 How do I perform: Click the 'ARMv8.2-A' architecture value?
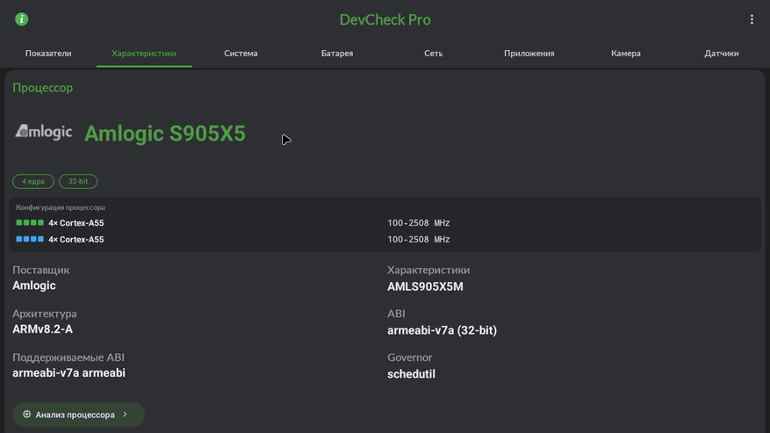click(43, 329)
